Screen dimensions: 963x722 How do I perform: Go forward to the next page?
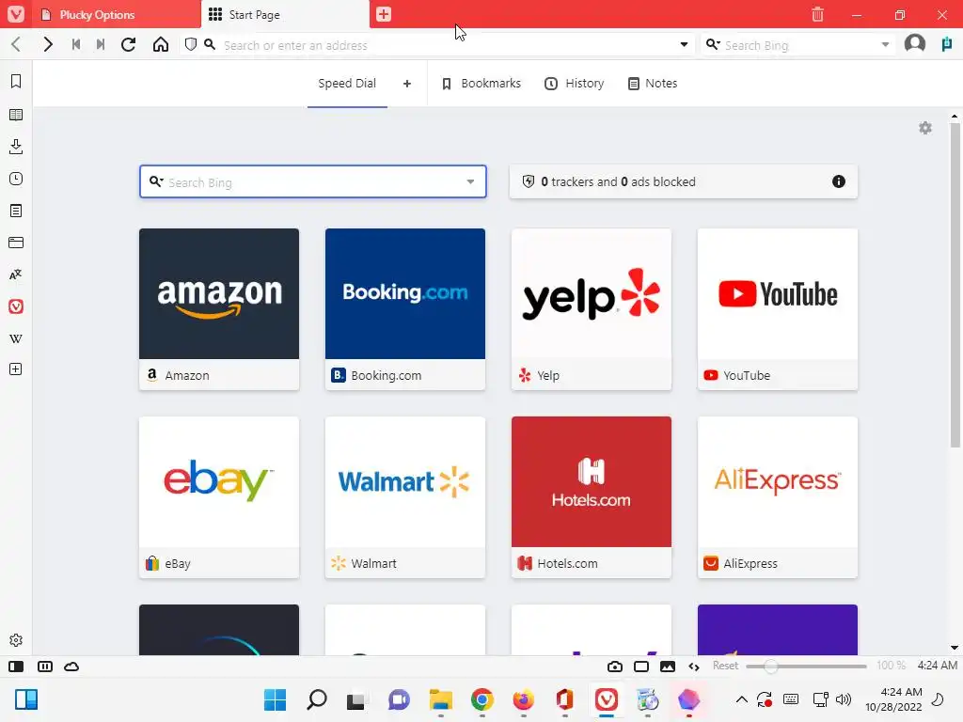[x=48, y=45]
